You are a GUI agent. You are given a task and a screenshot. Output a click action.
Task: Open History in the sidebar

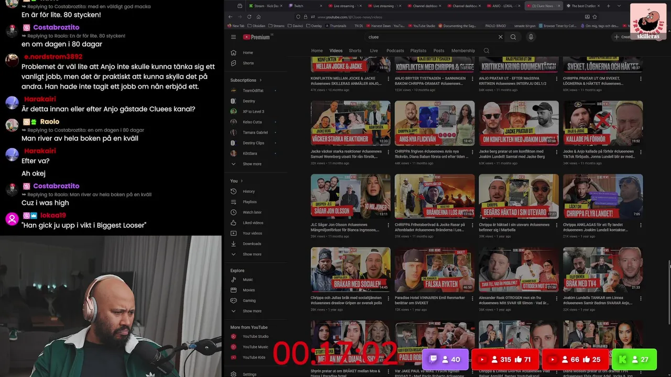248,191
